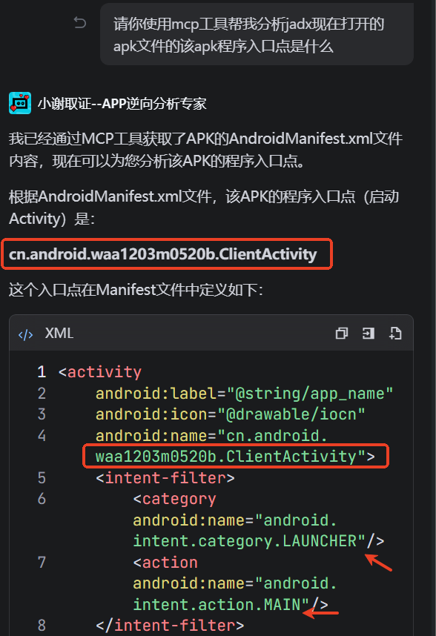Image resolution: width=436 pixels, height=636 pixels.
Task: Click the <intent-filter> opening tag on line 5
Action: pyautogui.click(x=165, y=478)
